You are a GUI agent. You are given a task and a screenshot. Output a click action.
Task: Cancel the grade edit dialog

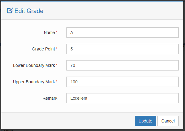click(x=168, y=121)
